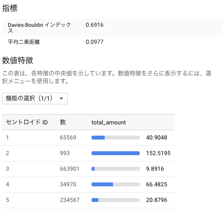Click the bar for value 66.4825
Image resolution: width=223 pixels, height=221 pixels.
coord(115,184)
